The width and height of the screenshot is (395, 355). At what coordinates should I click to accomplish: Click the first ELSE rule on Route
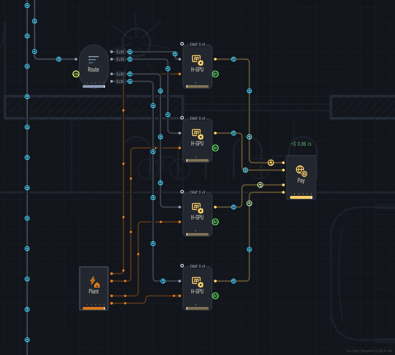(120, 52)
